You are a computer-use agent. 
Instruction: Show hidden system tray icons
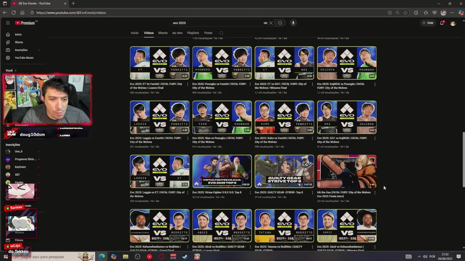click(x=419, y=257)
